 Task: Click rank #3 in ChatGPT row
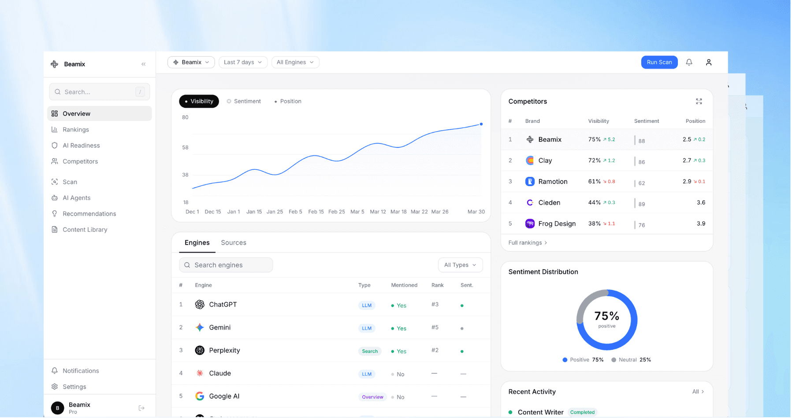[x=435, y=304]
